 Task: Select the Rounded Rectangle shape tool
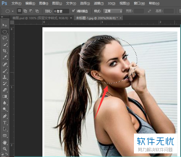(5, 135)
